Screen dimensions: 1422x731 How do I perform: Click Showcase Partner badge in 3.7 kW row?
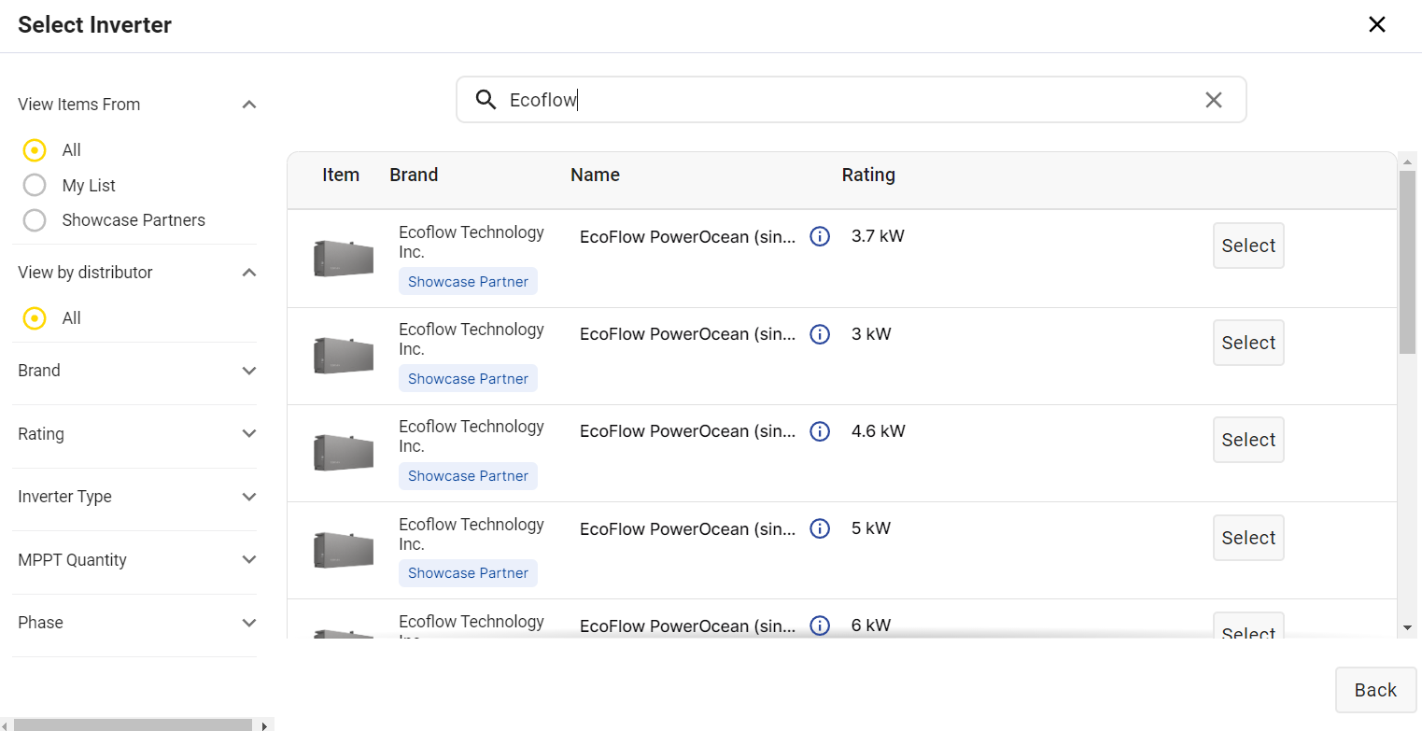tap(468, 282)
